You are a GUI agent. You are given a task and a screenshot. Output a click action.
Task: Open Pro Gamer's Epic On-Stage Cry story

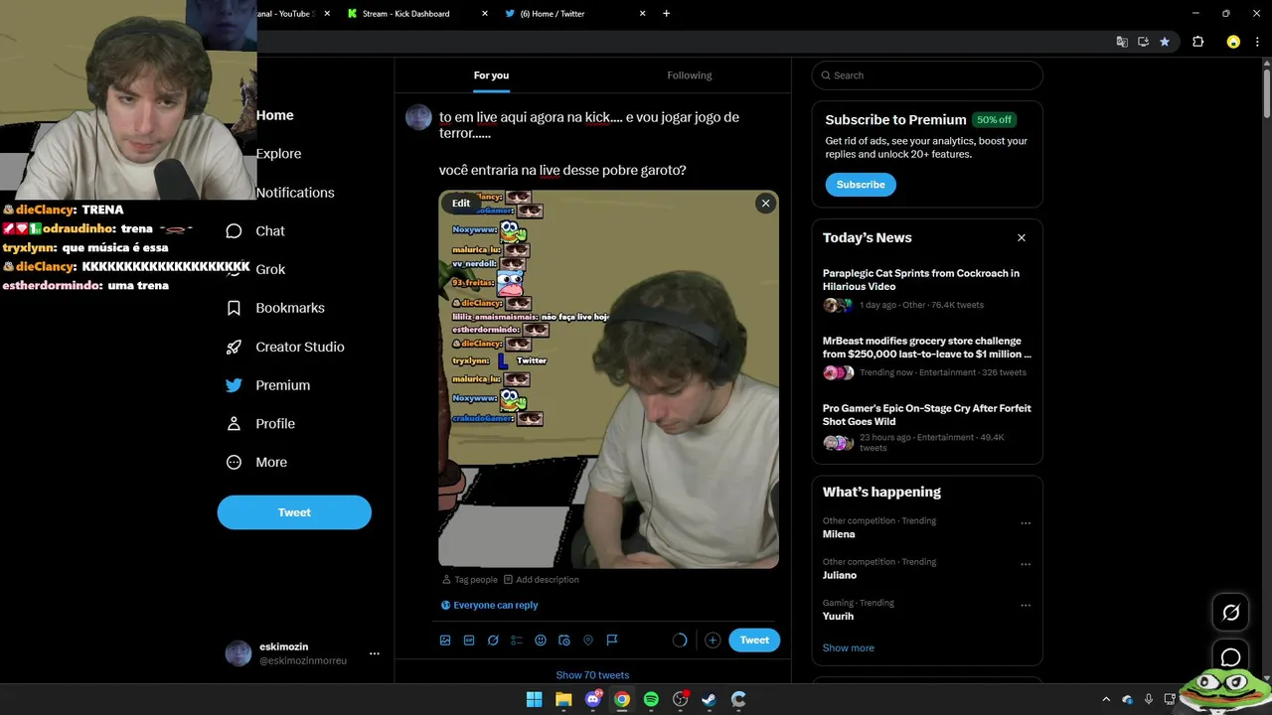927,429
